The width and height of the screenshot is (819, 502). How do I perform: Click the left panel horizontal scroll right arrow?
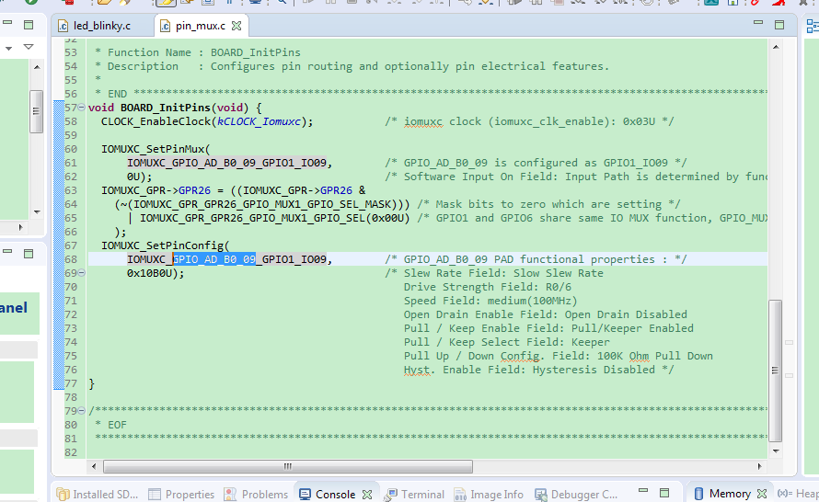(x=21, y=227)
